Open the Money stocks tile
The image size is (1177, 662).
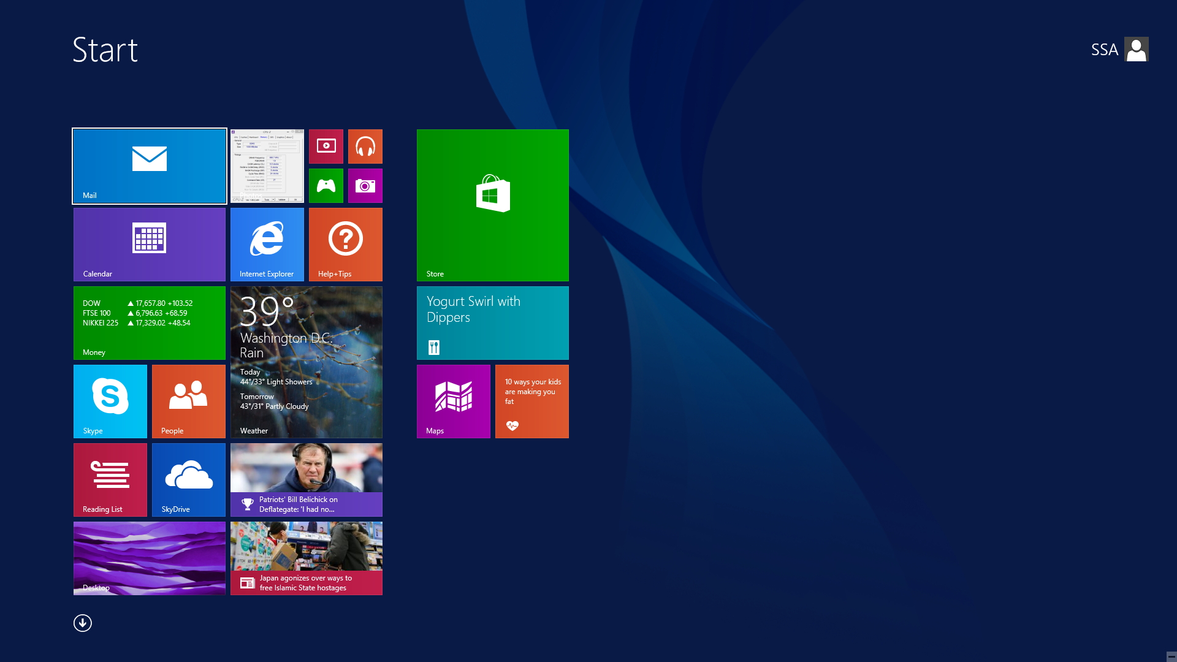[x=150, y=323]
